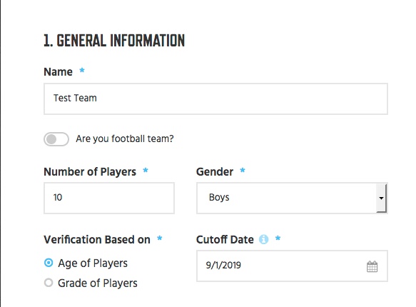Viewport: 416px width, 307px height.
Task: Click the Cutoff Date field showing 9/1/2019
Action: 292,266
